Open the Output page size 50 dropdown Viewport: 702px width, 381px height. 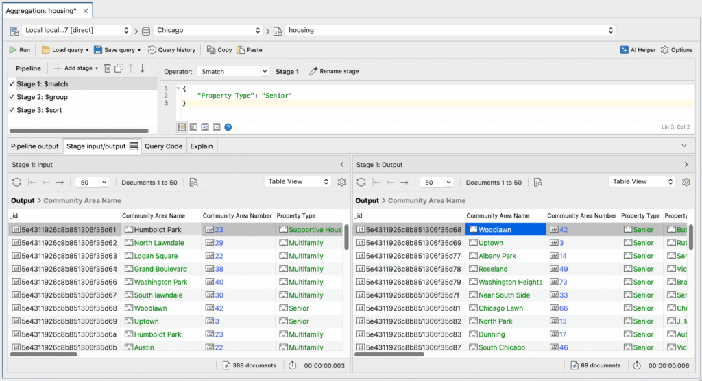437,182
